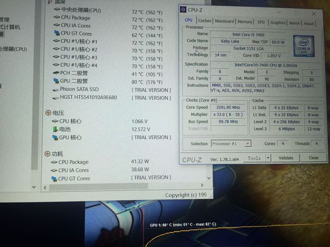Click the Intel Core i5 logo
The height and width of the screenshot is (247, 330).
coord(304,46)
